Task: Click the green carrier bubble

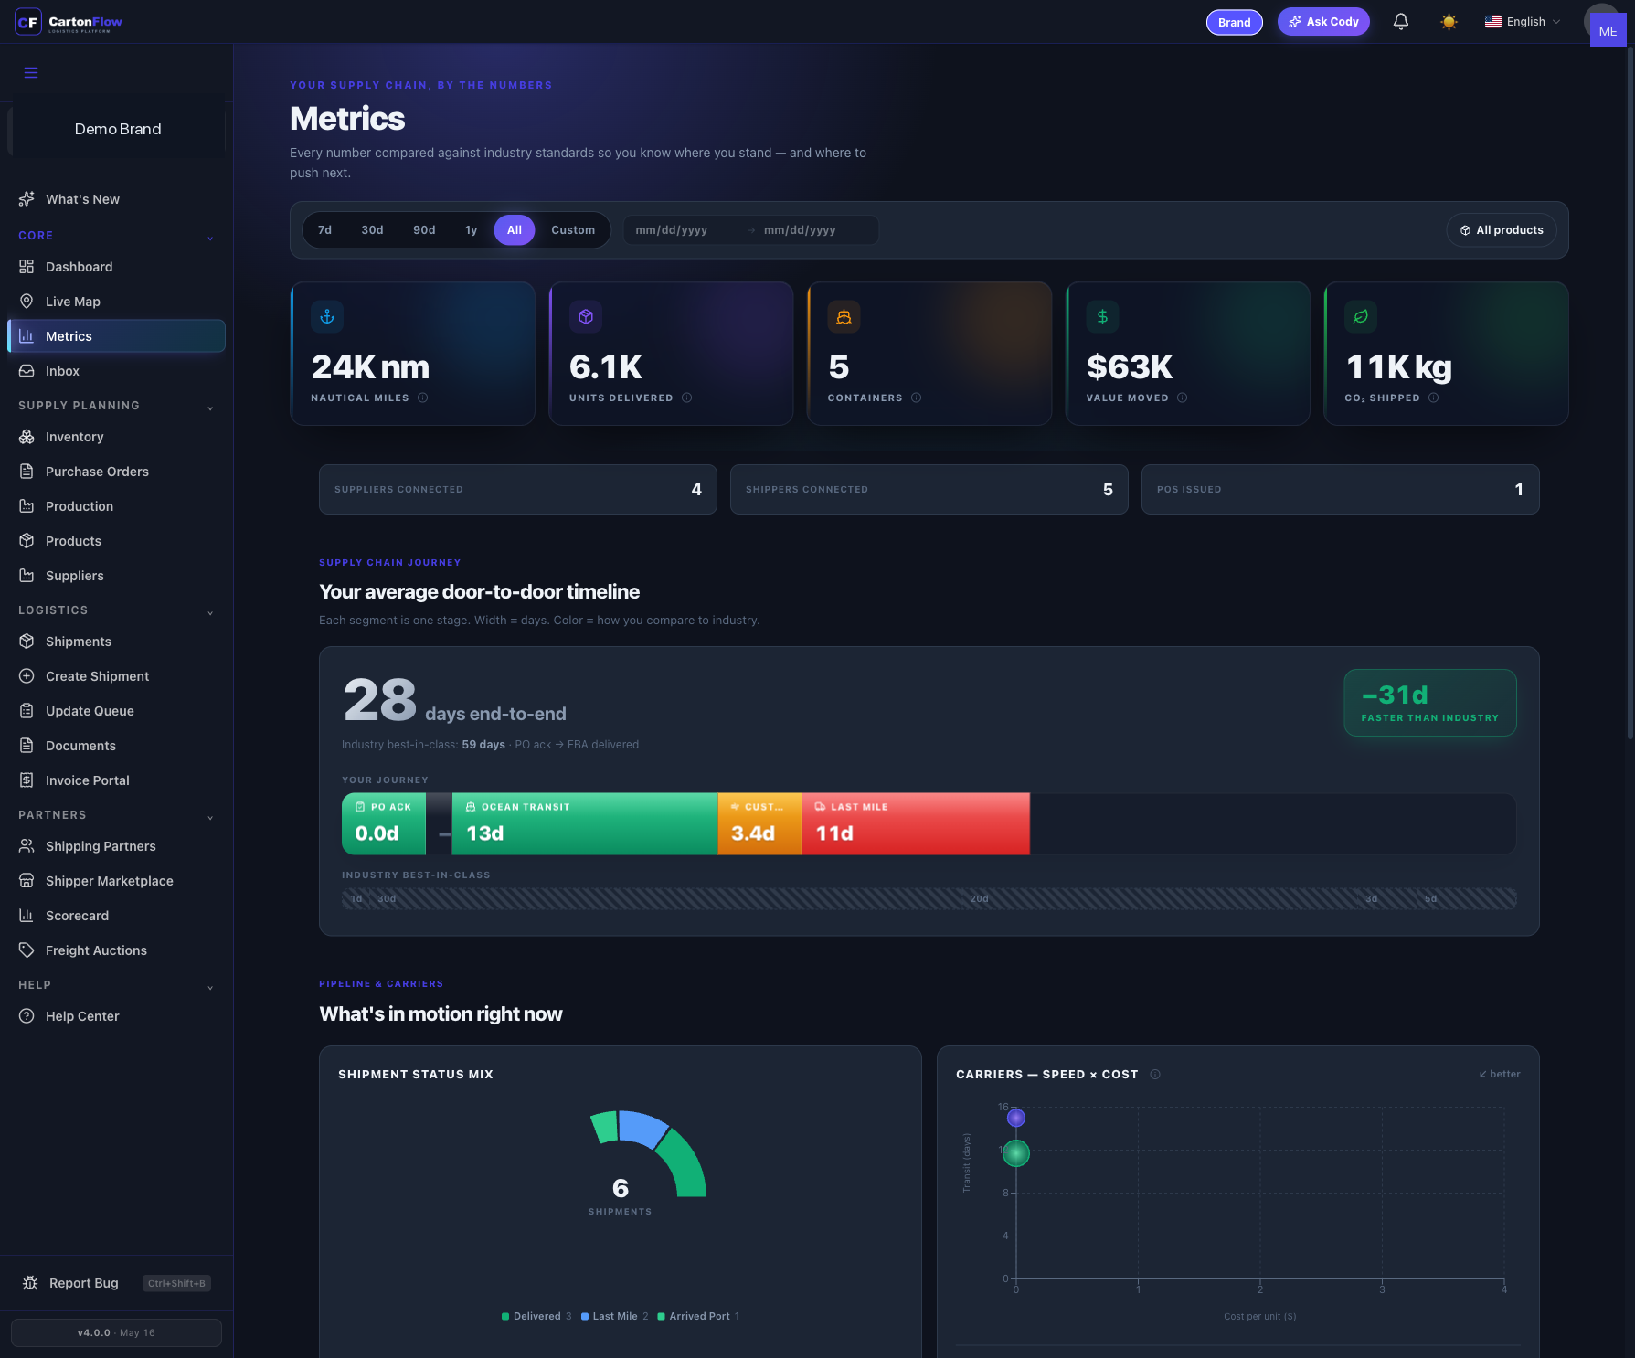Action: tap(1016, 1153)
